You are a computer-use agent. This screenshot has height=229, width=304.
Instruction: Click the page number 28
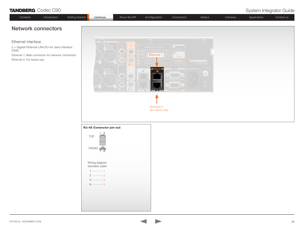(x=293, y=222)
